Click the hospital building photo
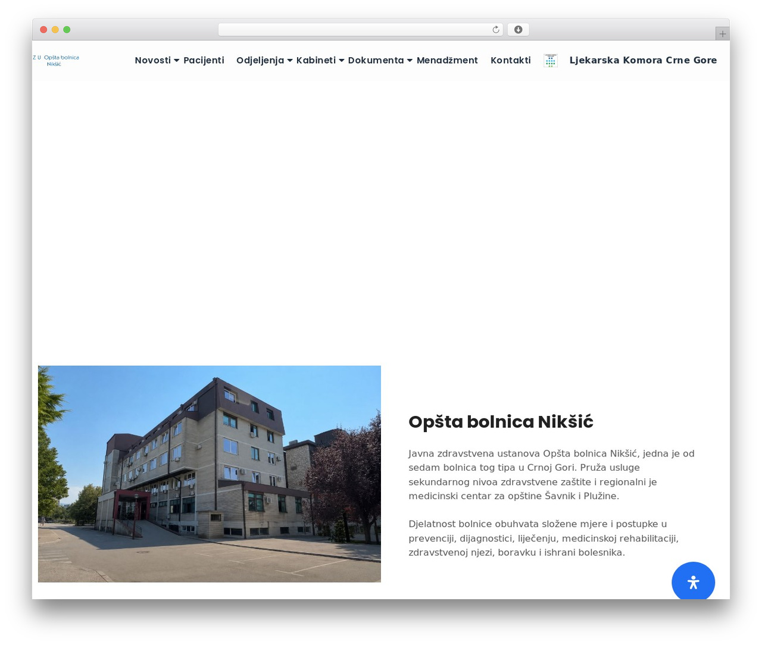 [210, 474]
